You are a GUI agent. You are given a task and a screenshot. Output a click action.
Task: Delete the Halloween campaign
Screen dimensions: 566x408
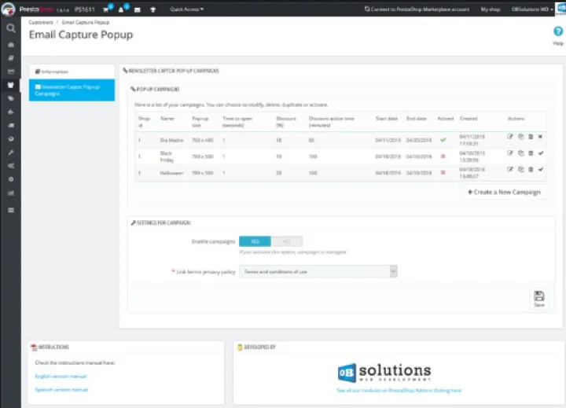pos(531,169)
